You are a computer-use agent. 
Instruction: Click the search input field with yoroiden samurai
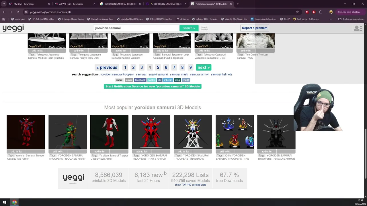click(136, 28)
